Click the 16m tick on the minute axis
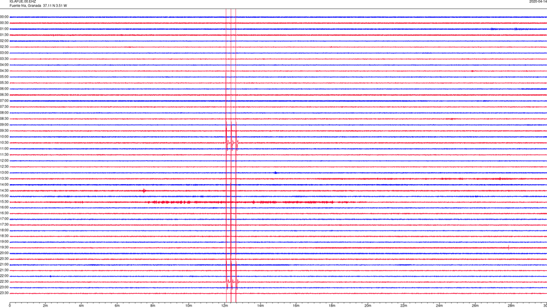The height and width of the screenshot is (308, 547). click(x=296, y=306)
